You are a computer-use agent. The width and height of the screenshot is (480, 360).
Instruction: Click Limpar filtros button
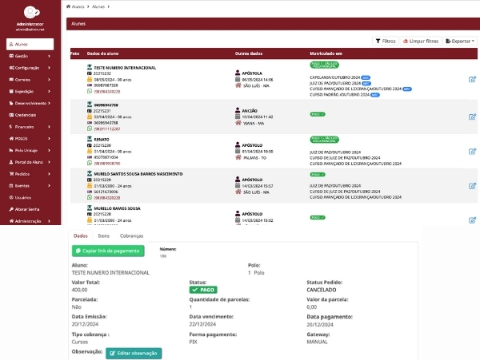[x=421, y=41]
